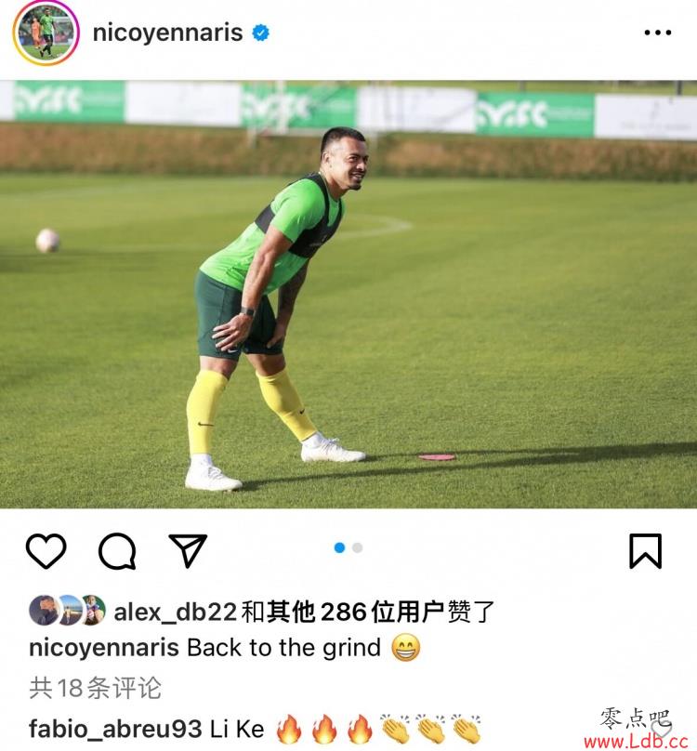View all 18 comments
The width and height of the screenshot is (697, 751).
pyautogui.click(x=96, y=688)
